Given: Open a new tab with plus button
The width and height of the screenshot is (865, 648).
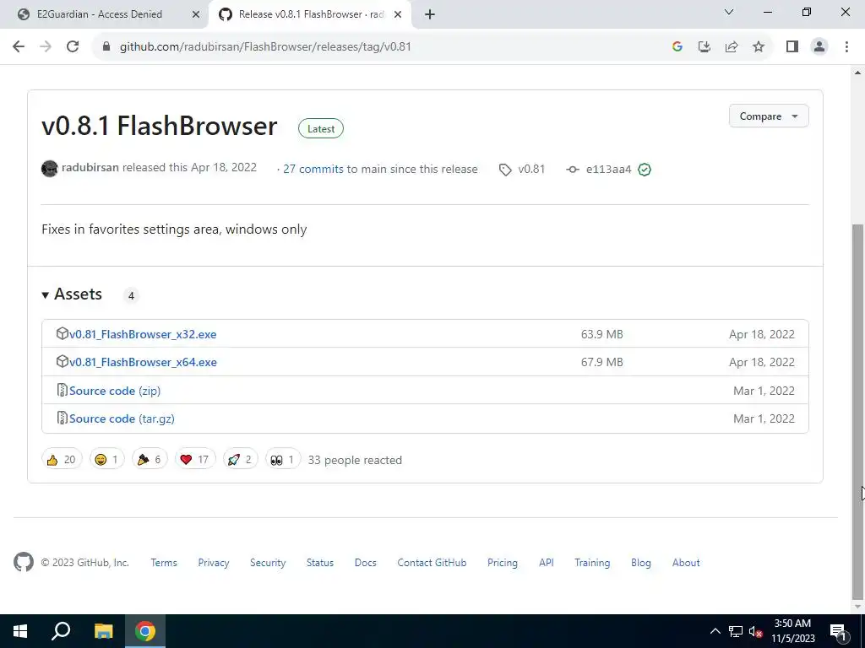Looking at the screenshot, I should (x=430, y=14).
